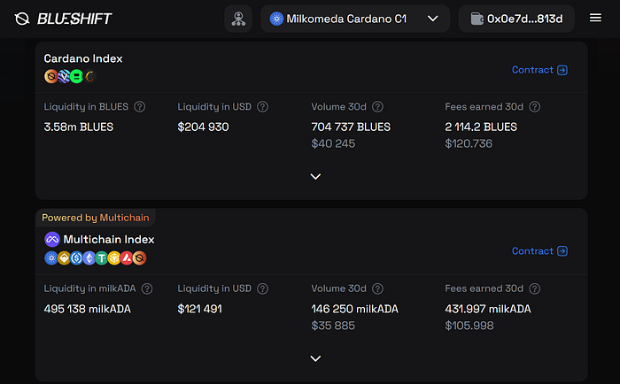Image resolution: width=620 pixels, height=384 pixels.
Task: Click the Multichain Index purple logo icon
Action: click(52, 239)
